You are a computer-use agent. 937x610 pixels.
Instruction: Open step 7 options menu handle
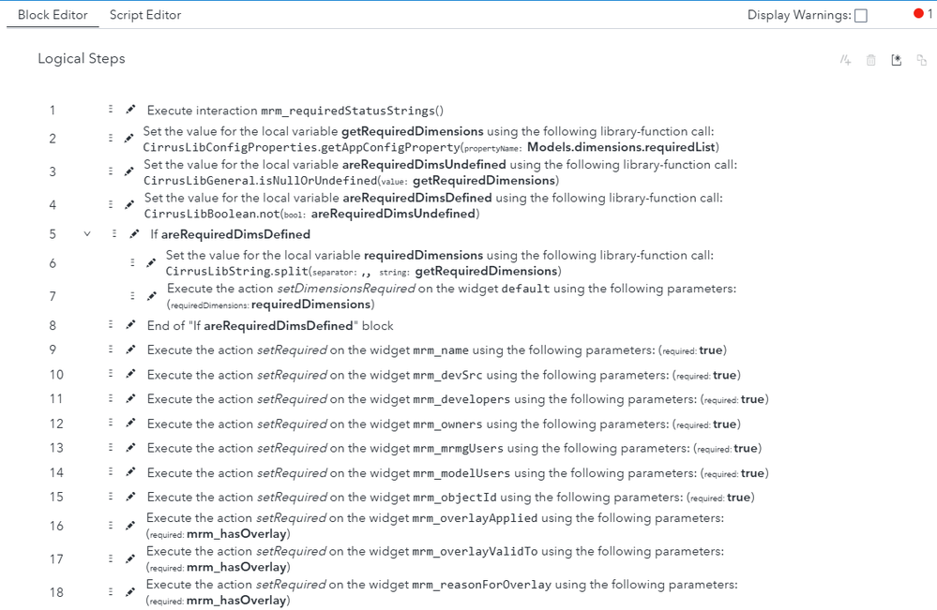(132, 295)
